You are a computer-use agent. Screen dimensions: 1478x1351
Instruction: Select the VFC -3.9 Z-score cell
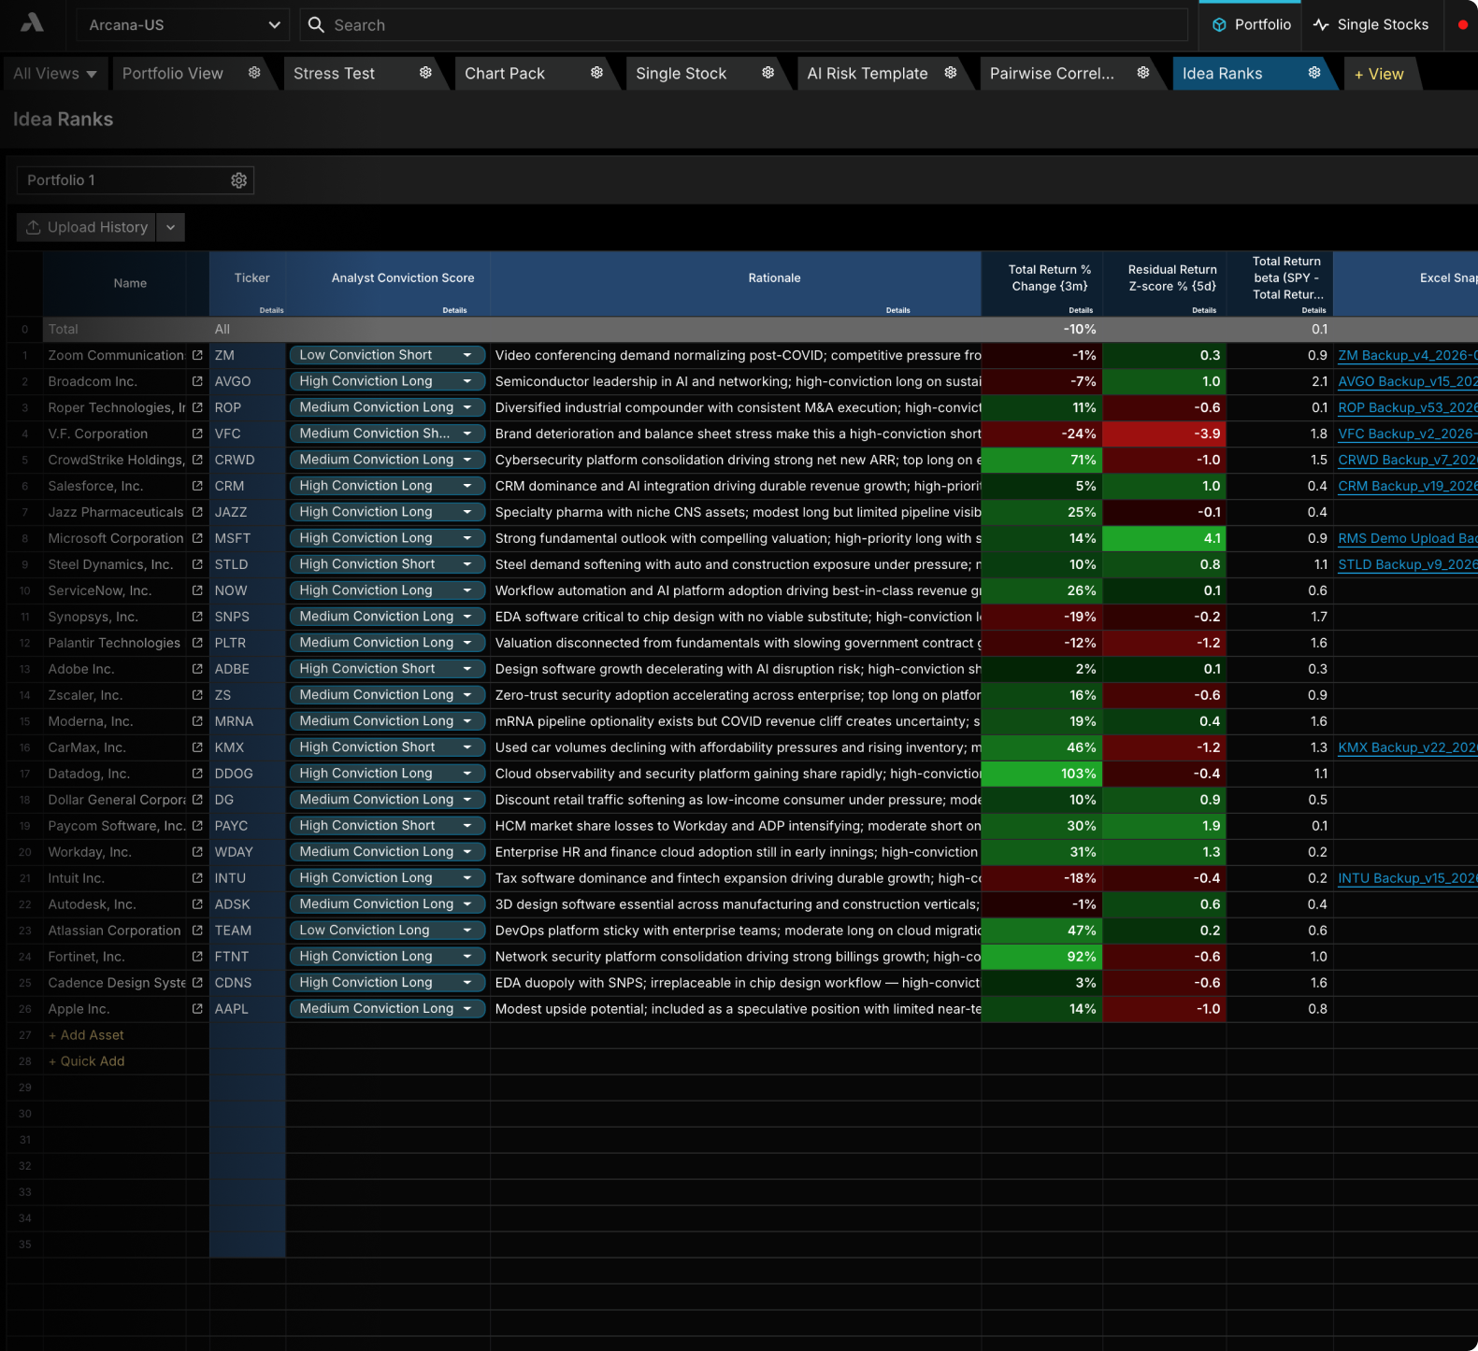click(x=1165, y=434)
